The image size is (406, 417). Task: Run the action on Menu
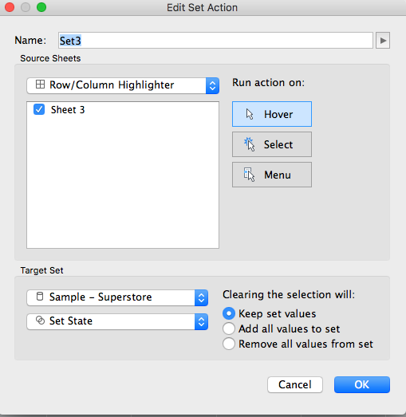(272, 175)
